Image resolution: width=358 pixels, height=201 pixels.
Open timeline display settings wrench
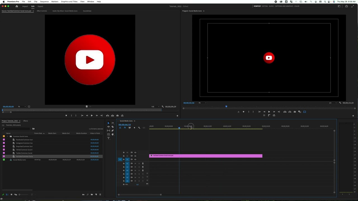point(139,128)
